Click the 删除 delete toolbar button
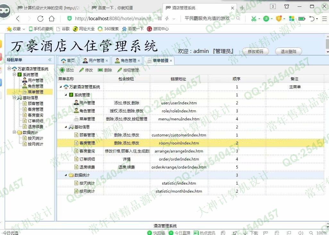Image resolution: width=329 pixels, height=235 pixels. tap(105, 70)
